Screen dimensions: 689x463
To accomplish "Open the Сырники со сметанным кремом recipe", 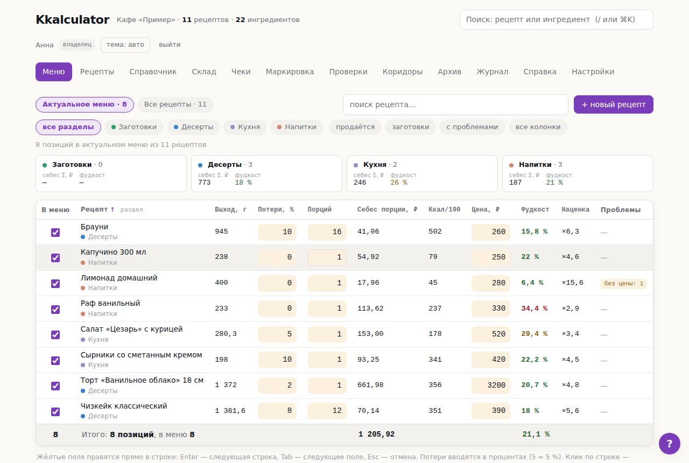I will point(142,355).
